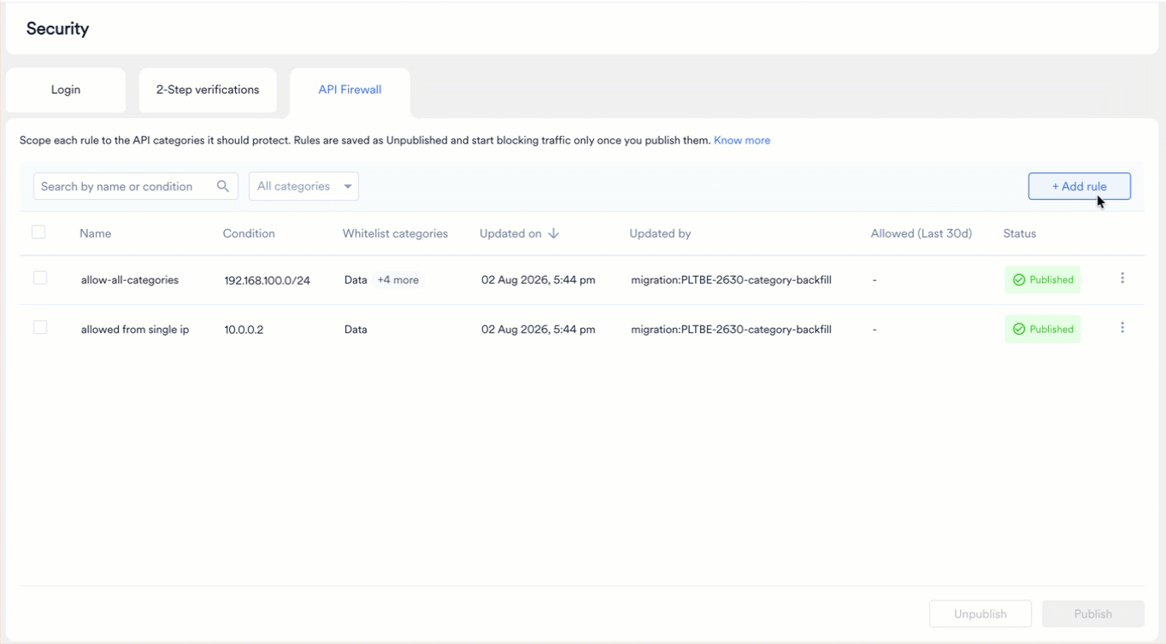1166x644 pixels.
Task: Click the Data category in the allowed from single ip row
Action: tap(356, 330)
